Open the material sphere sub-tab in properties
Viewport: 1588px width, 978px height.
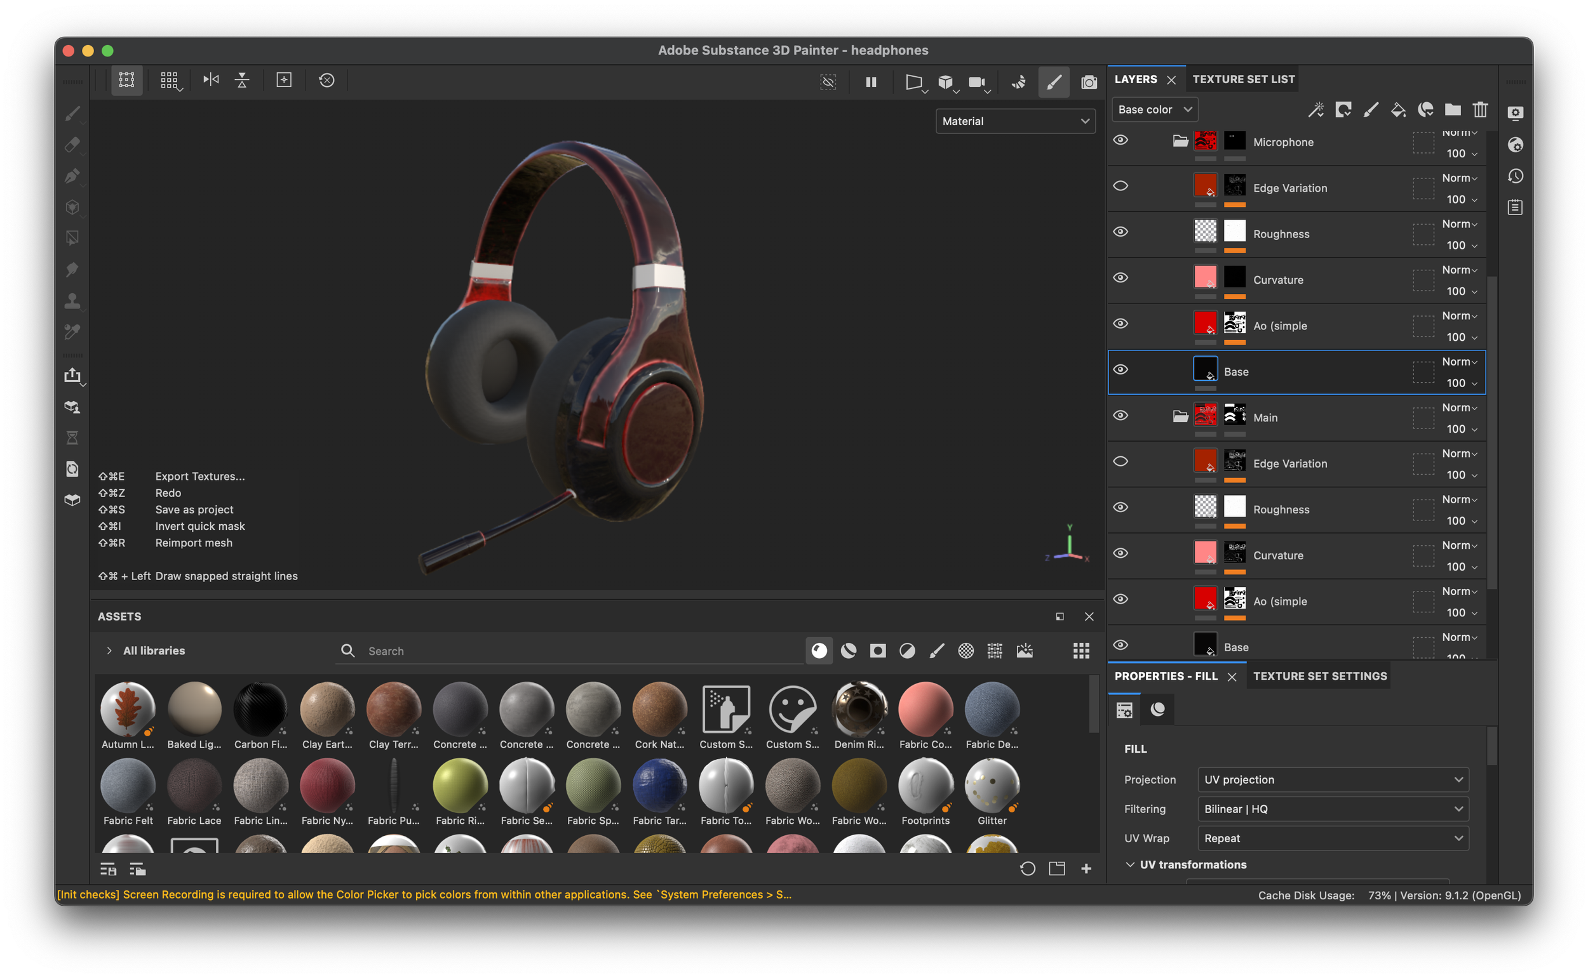pos(1158,710)
